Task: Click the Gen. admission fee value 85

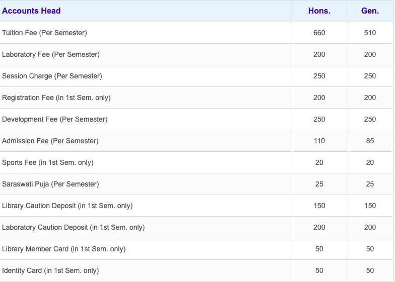Action: tap(370, 141)
